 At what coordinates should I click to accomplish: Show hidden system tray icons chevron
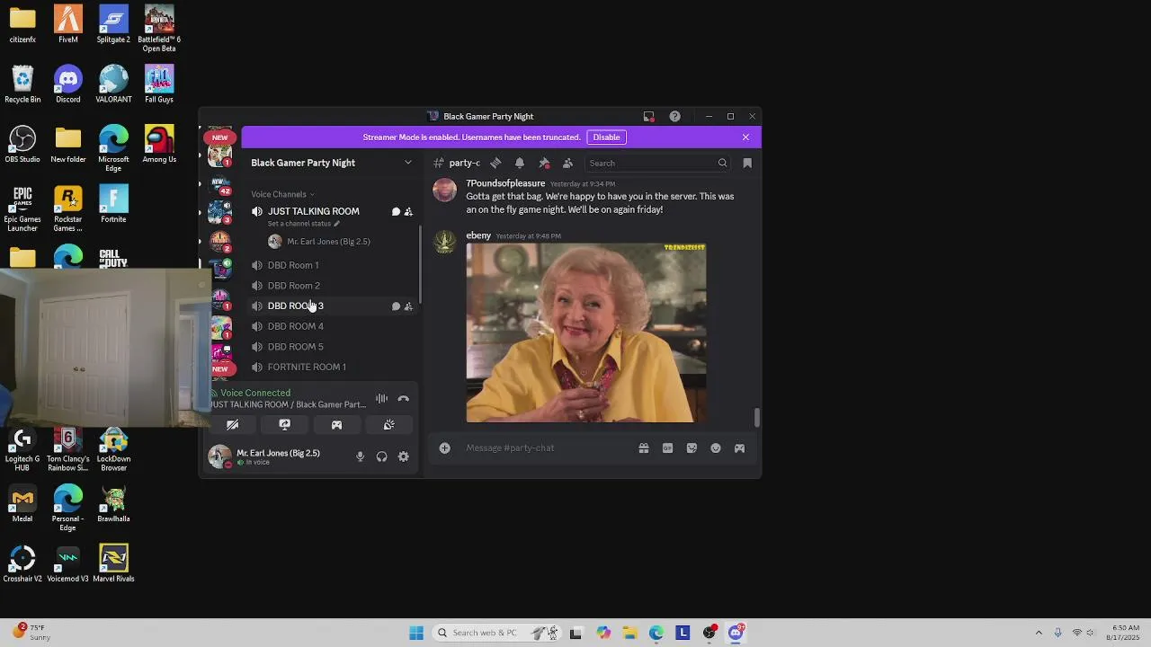click(x=1039, y=633)
